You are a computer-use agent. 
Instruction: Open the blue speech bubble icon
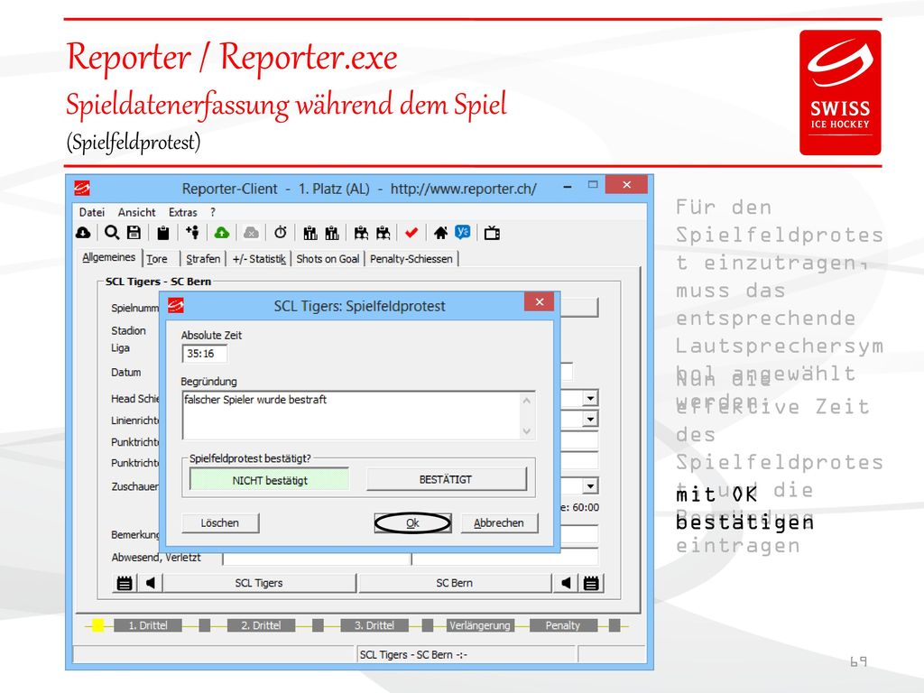(x=463, y=233)
